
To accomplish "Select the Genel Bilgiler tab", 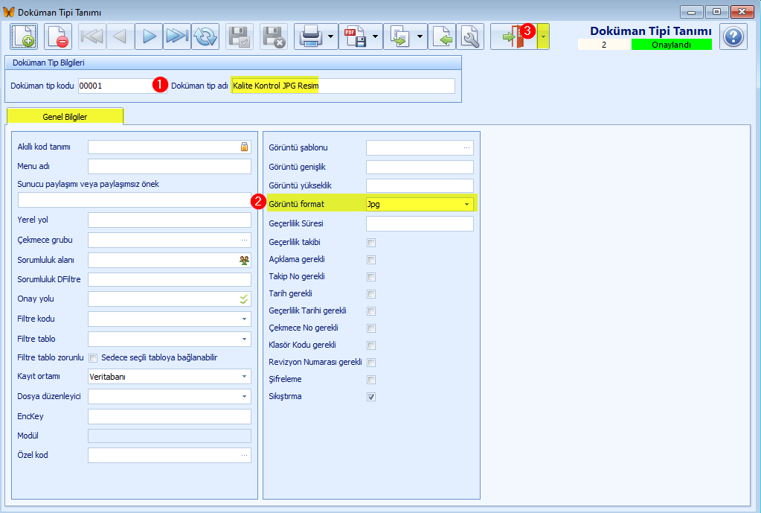I will pos(65,117).
